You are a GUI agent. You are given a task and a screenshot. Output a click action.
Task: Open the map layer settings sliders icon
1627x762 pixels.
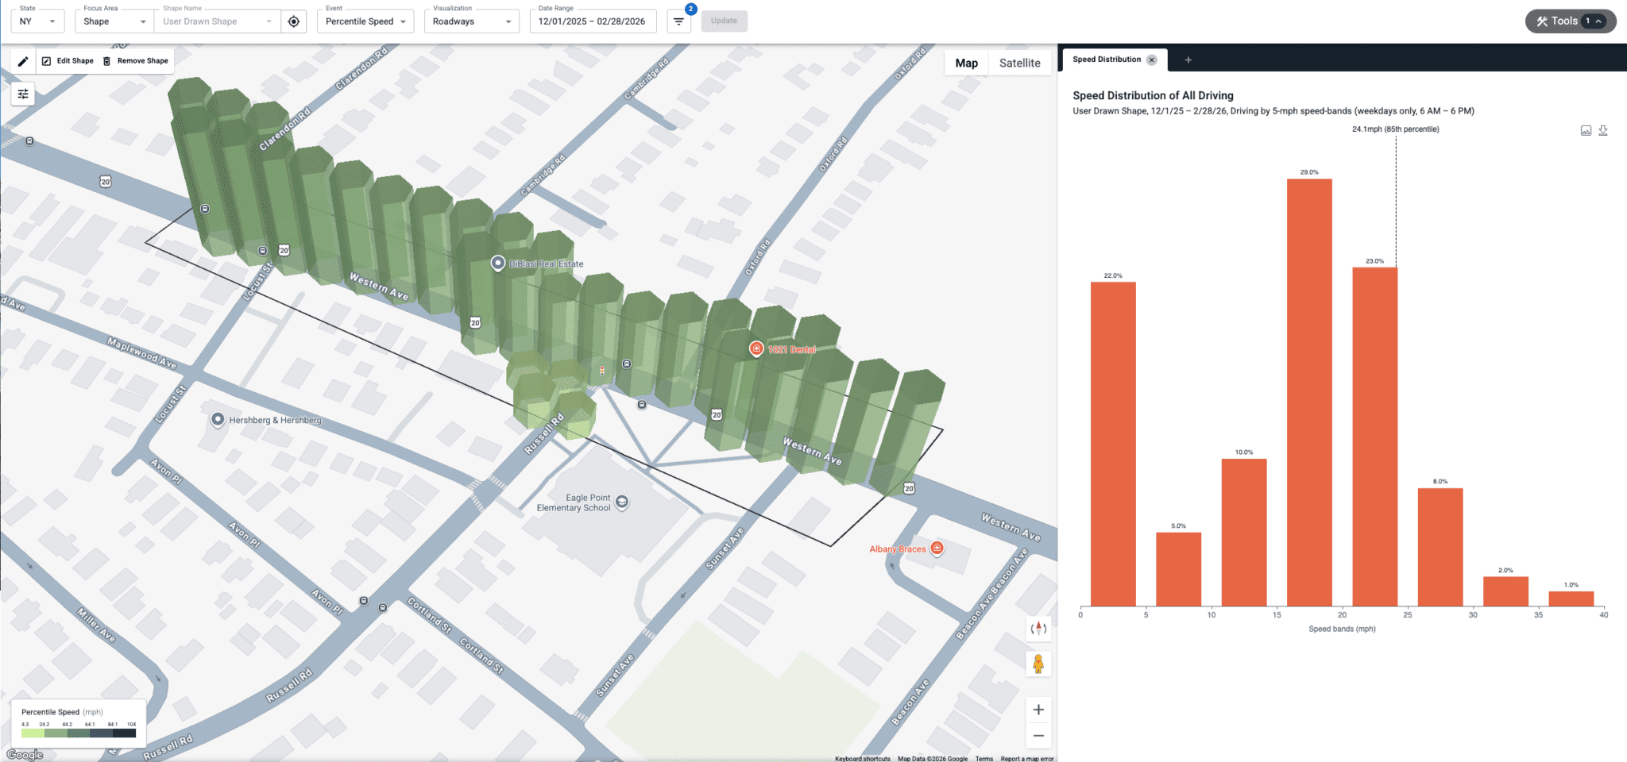pyautogui.click(x=23, y=94)
